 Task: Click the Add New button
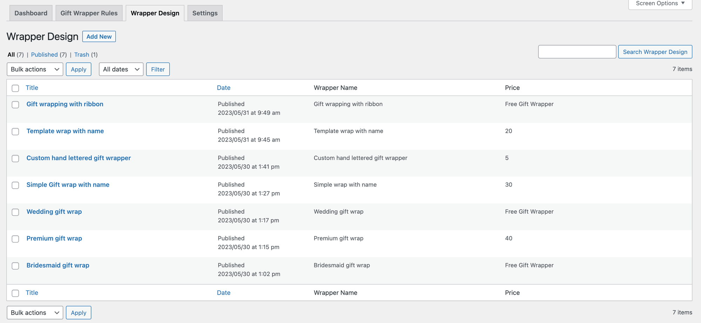coord(99,36)
